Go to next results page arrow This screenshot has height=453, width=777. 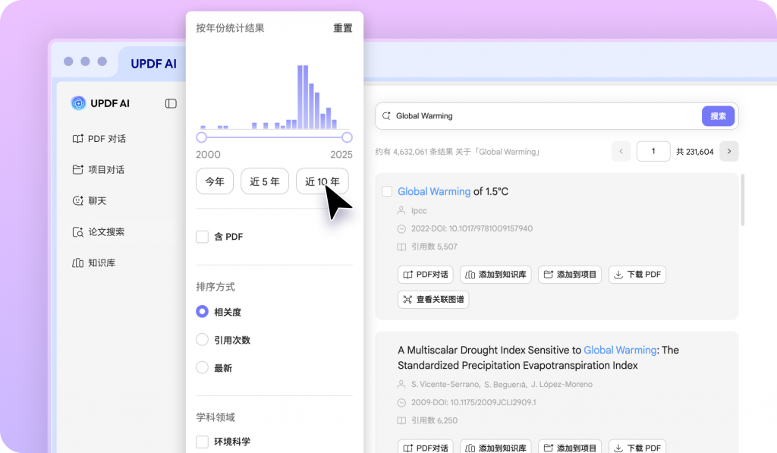728,151
